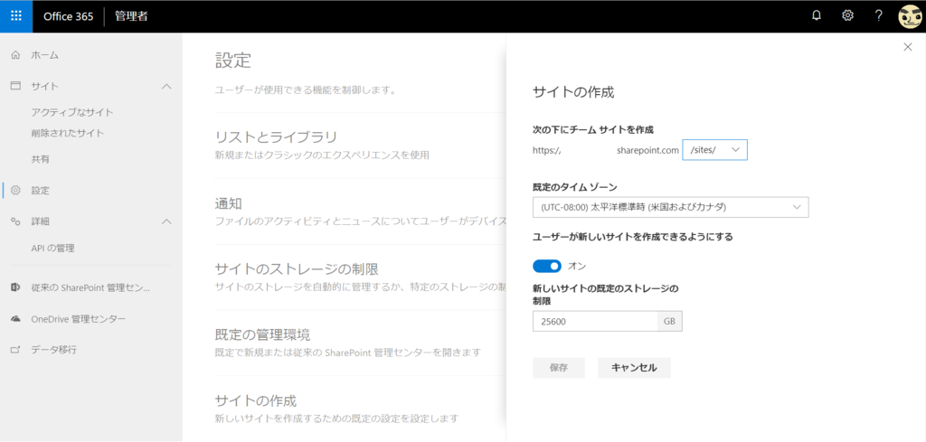Image resolution: width=926 pixels, height=442 pixels.
Task: Click the sharepoint.com URL text
Action: tap(647, 150)
